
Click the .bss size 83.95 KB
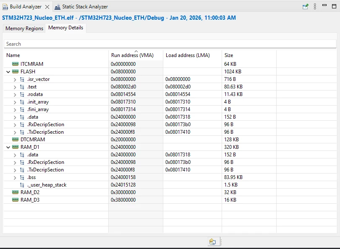coord(233,177)
